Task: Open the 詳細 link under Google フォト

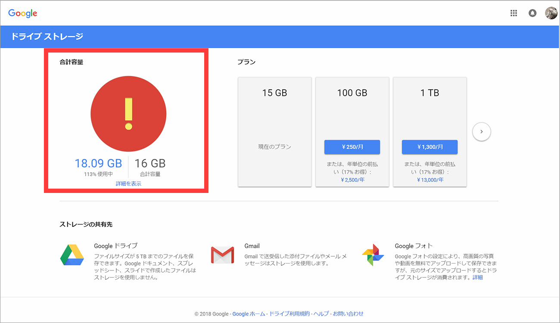Action: pos(478,277)
